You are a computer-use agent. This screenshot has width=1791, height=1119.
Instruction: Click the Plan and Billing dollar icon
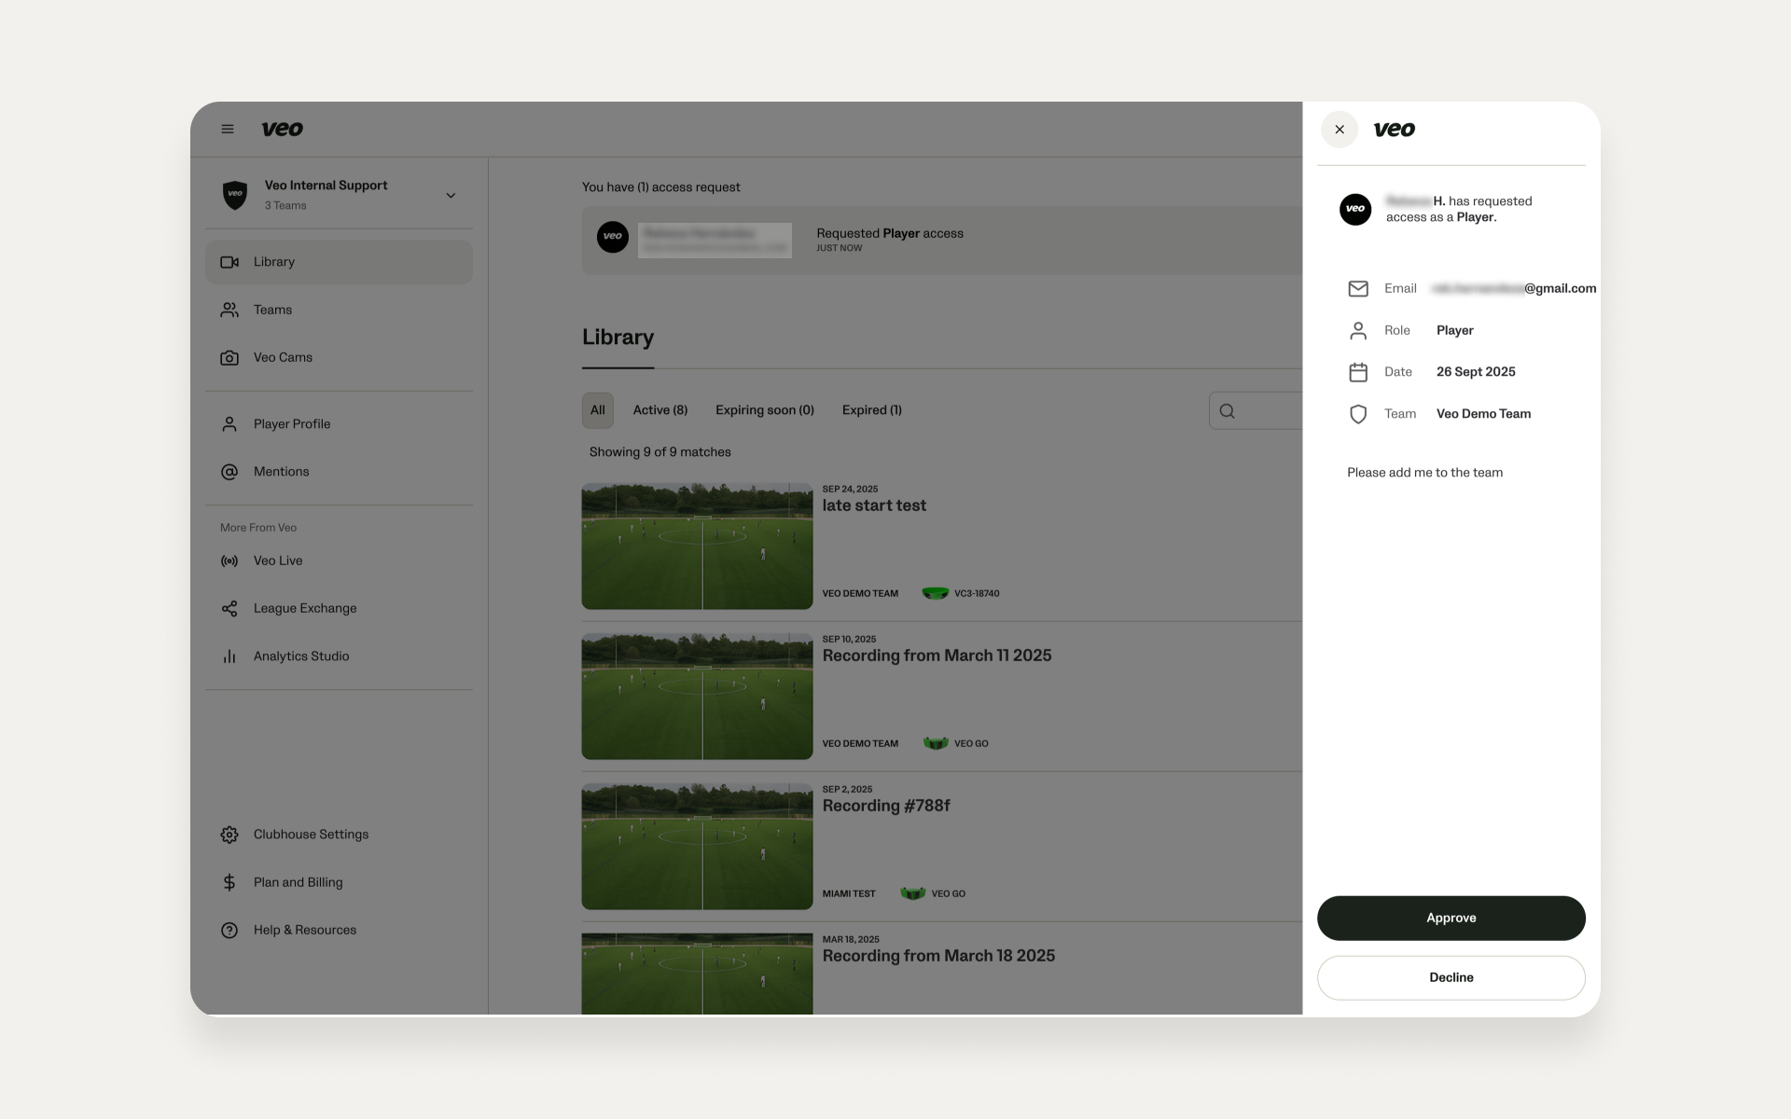coord(229,882)
